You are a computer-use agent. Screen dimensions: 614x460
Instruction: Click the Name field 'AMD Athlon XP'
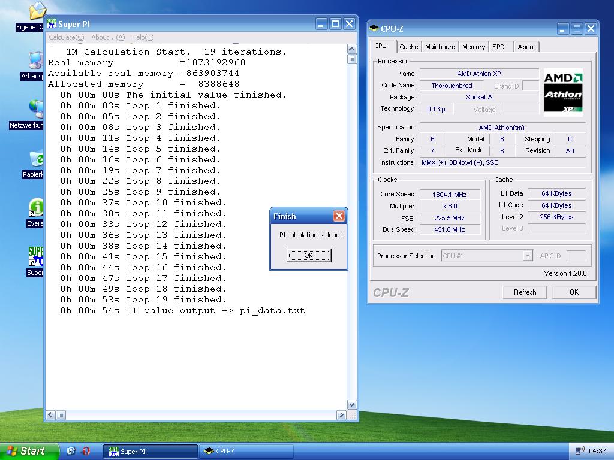[479, 74]
